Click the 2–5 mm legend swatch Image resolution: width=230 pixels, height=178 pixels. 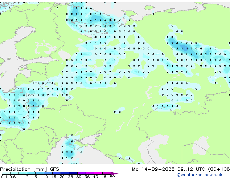coord(31,173)
